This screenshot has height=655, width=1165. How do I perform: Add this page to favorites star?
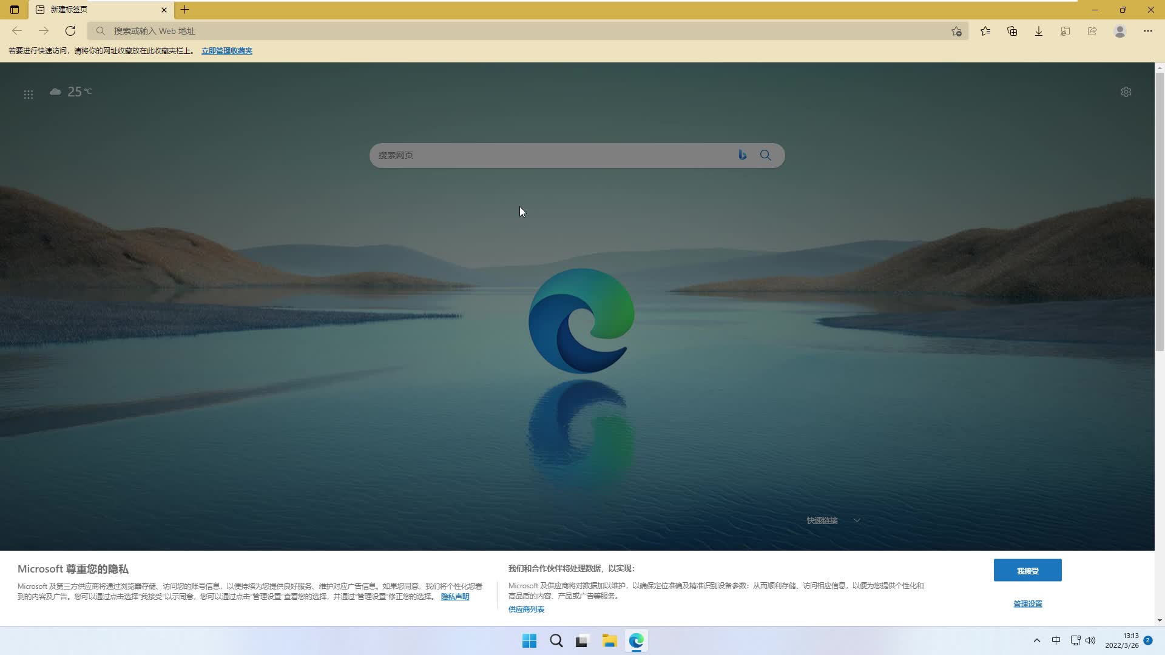pyautogui.click(x=957, y=31)
